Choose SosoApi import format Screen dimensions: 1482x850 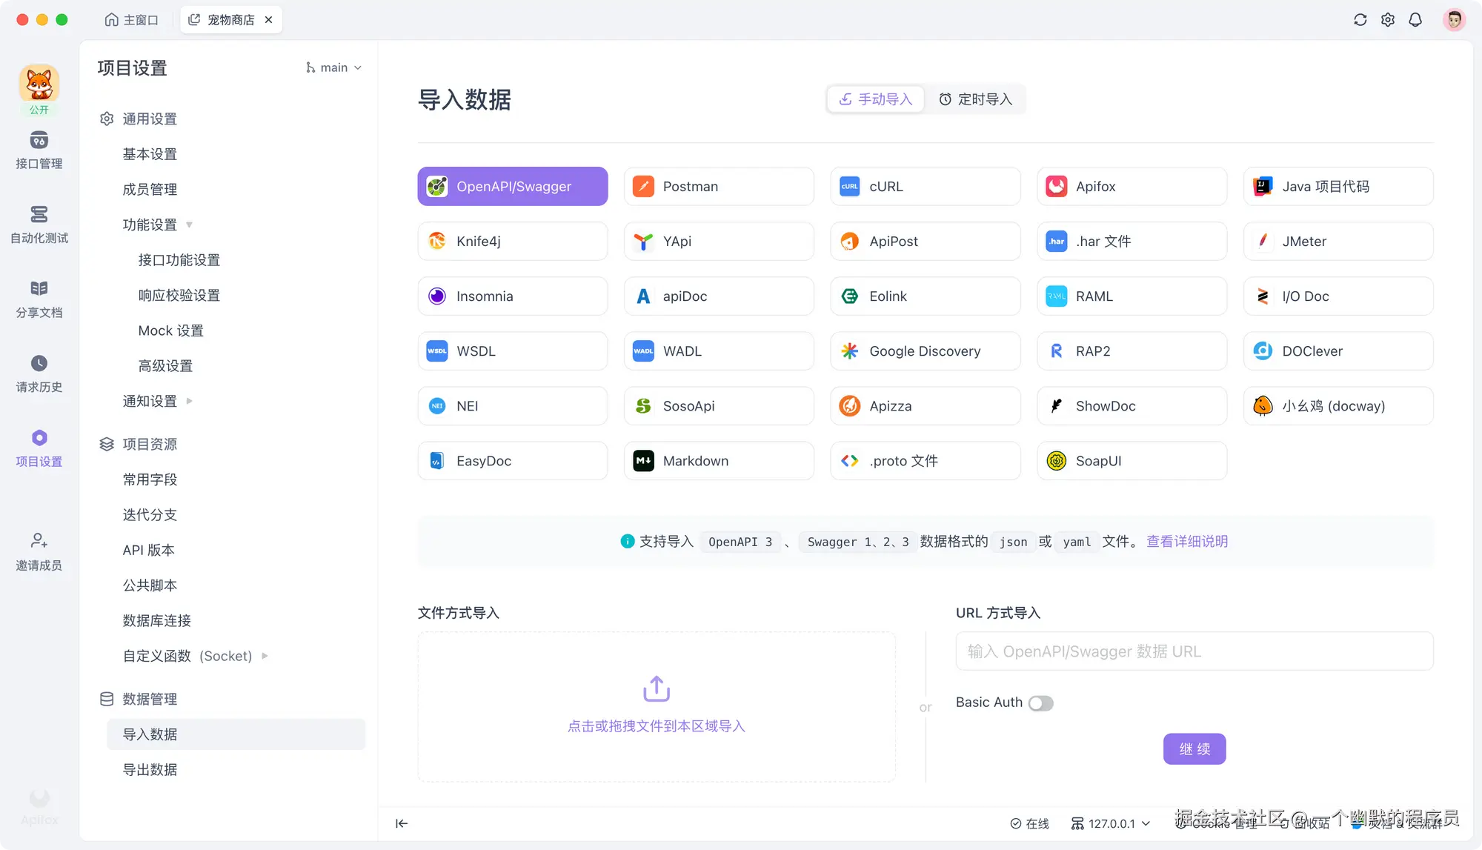coord(719,406)
